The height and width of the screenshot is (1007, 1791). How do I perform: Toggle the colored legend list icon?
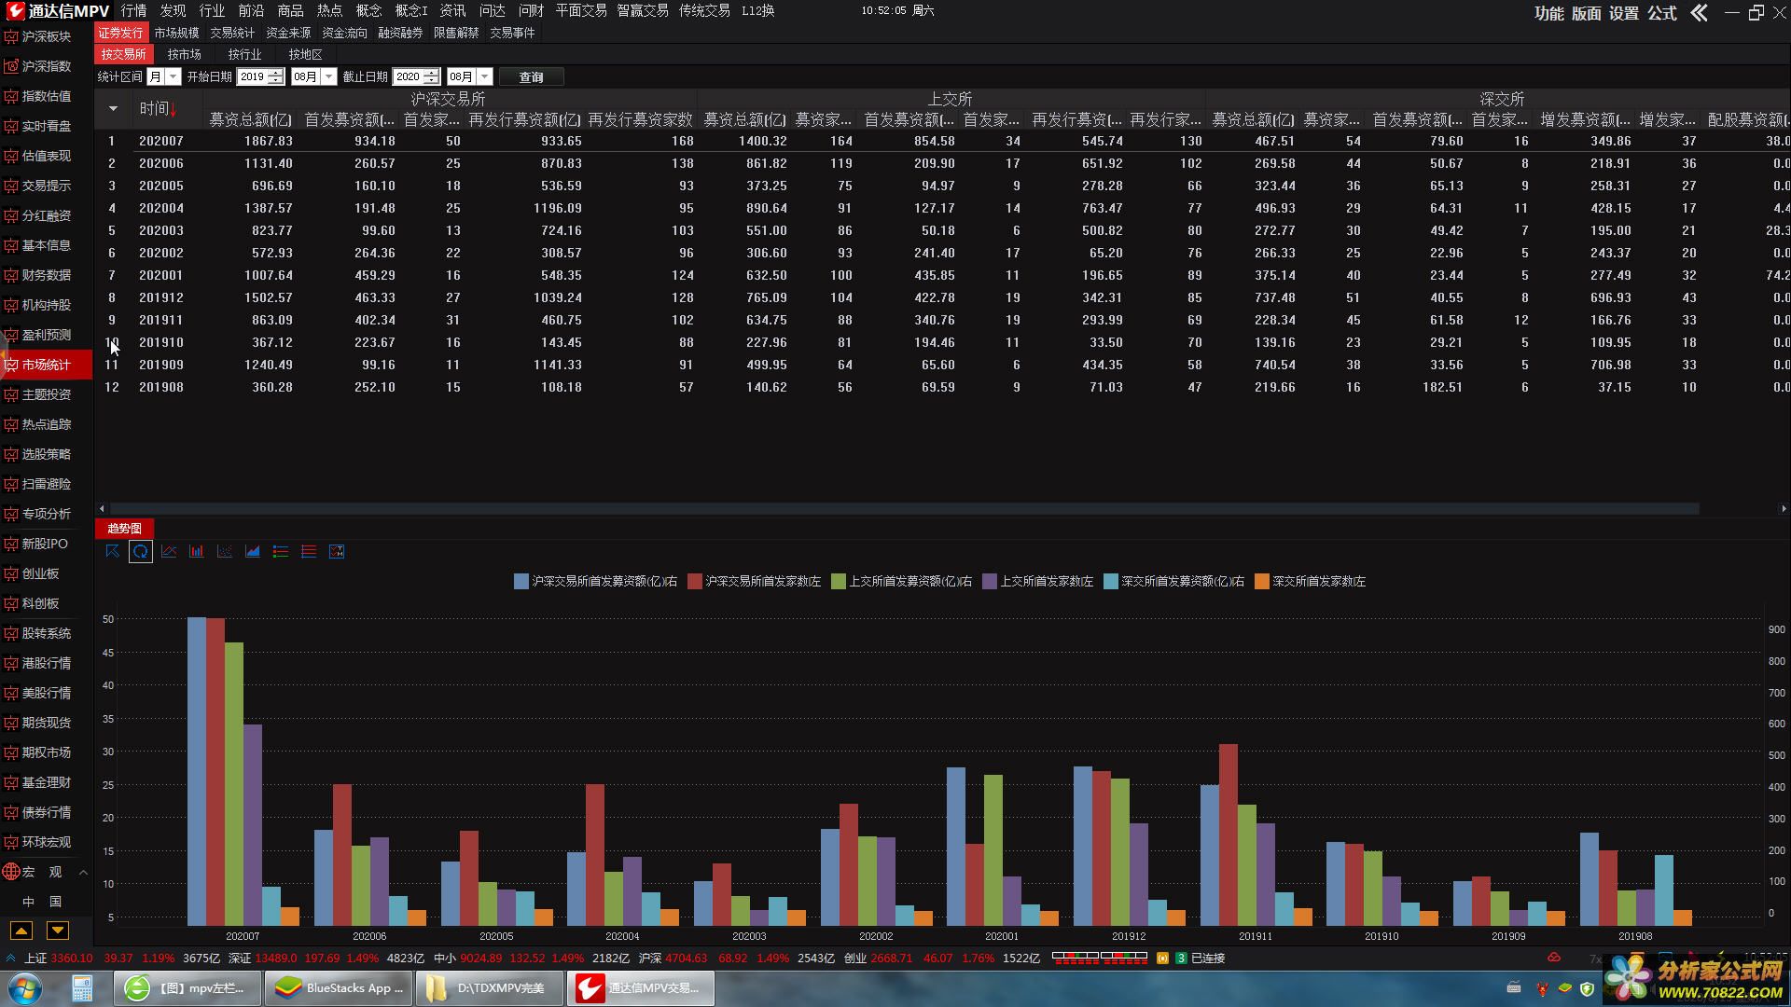coord(281,551)
